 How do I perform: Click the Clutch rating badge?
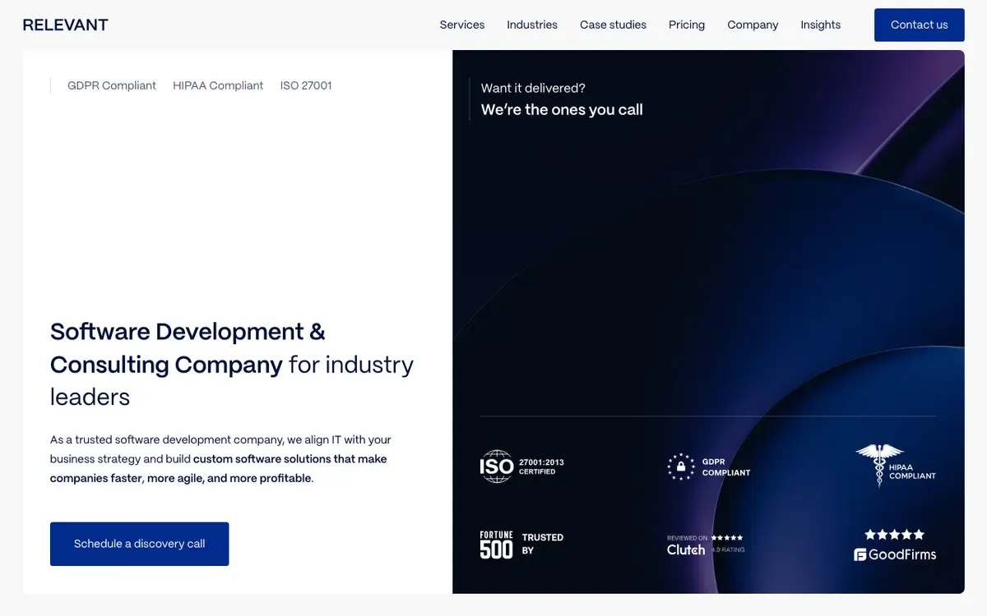click(706, 545)
